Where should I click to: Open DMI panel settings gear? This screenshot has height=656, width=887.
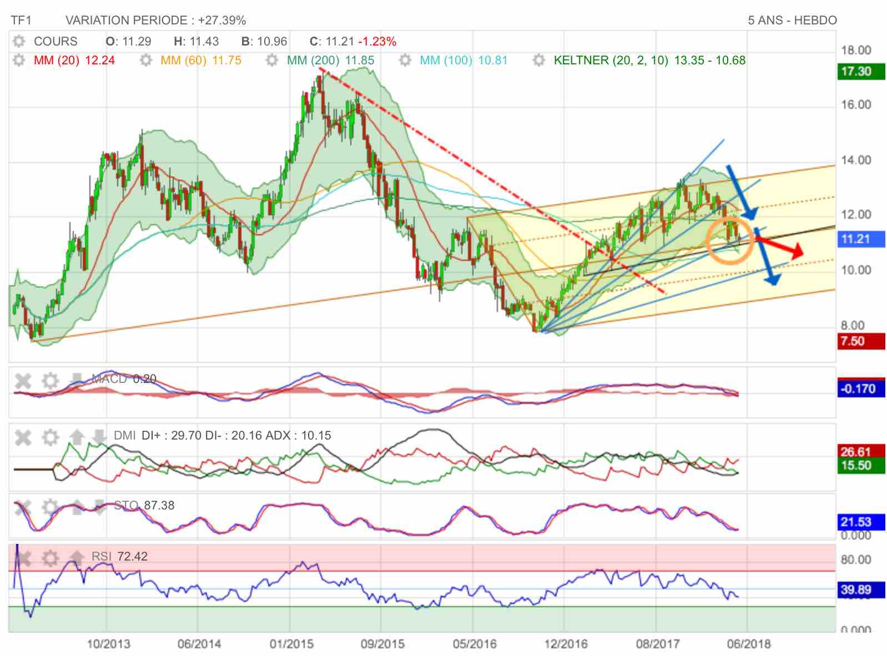tap(51, 437)
